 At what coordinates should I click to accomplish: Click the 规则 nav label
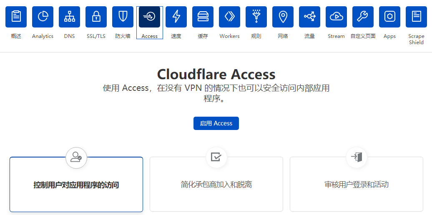coord(256,36)
